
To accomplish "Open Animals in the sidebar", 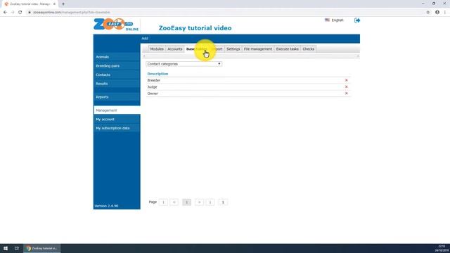I will [x=117, y=57].
